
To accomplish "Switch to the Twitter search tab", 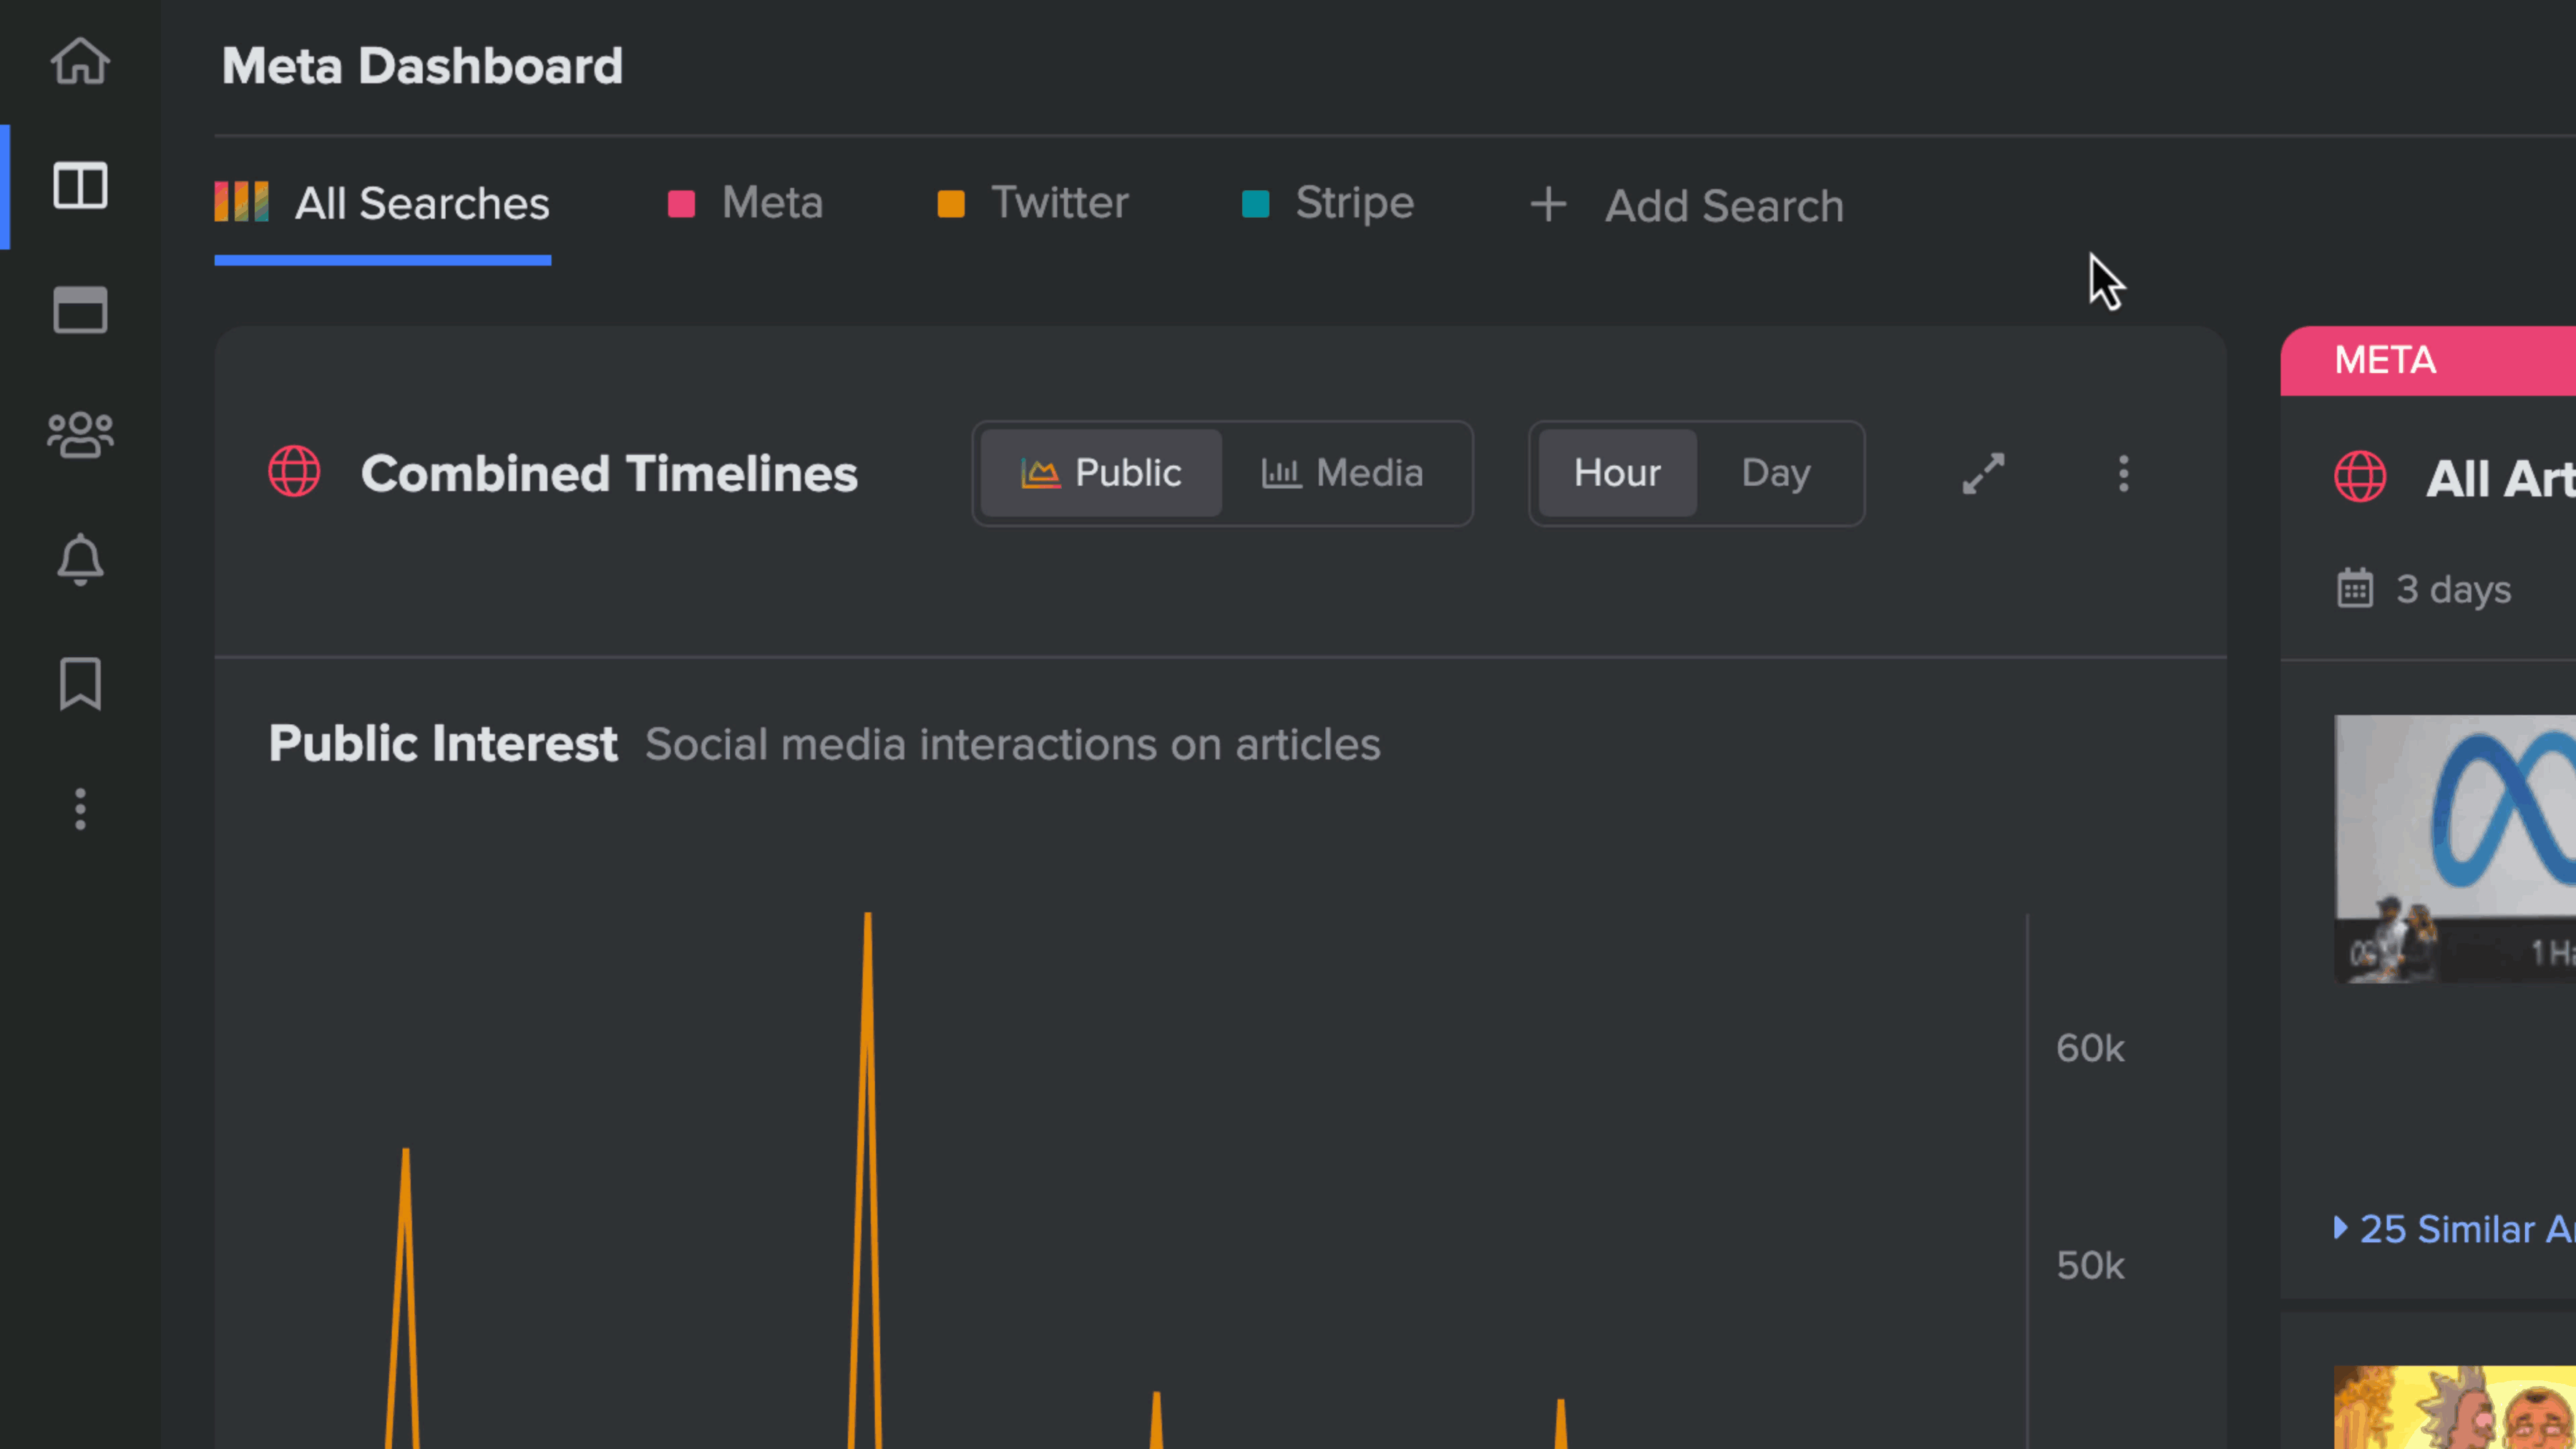I will click(1033, 203).
